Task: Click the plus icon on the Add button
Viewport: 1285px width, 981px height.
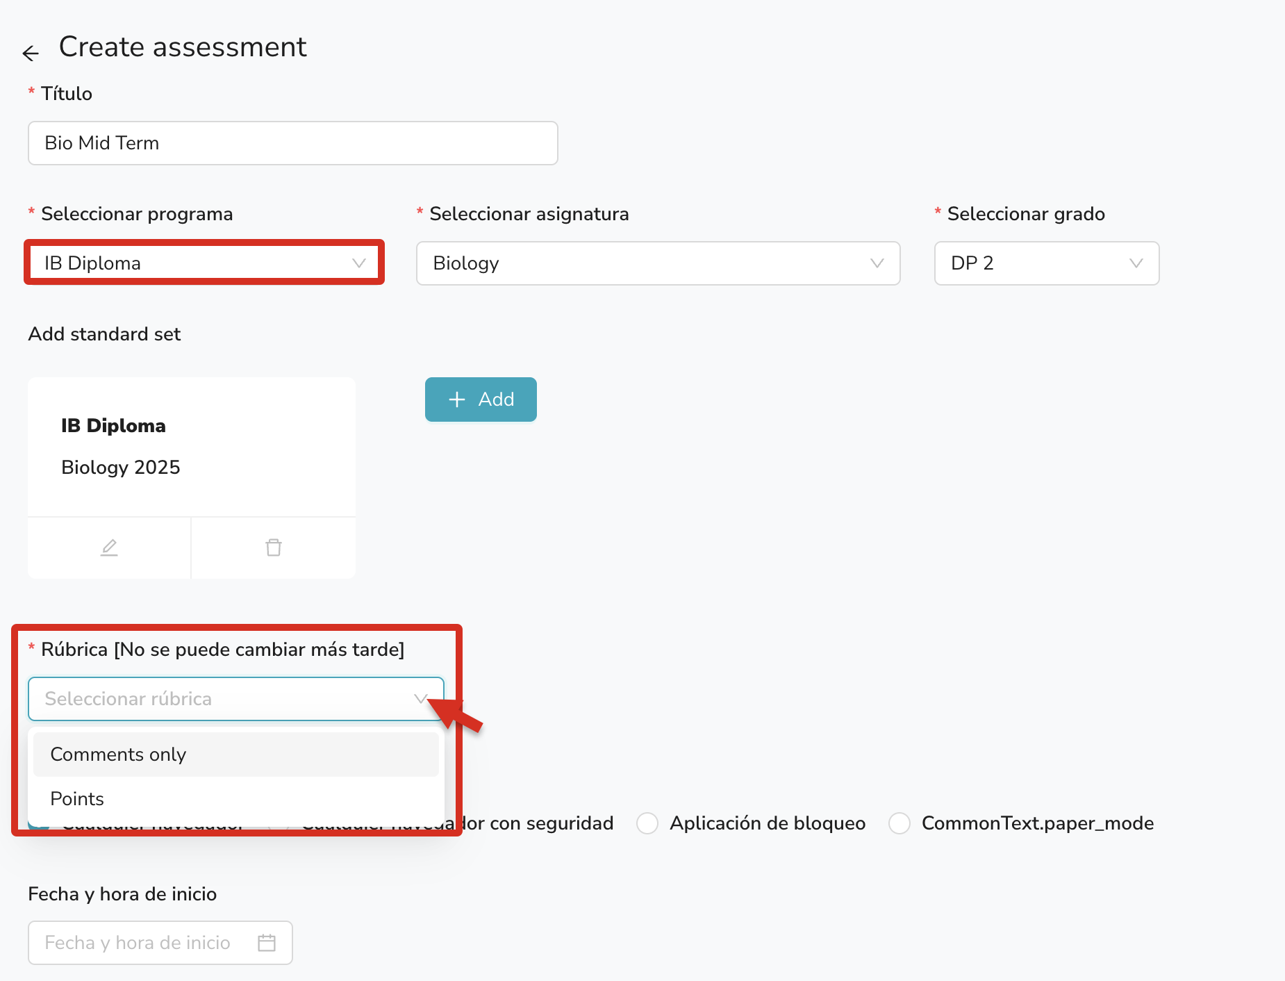Action: [x=456, y=399]
